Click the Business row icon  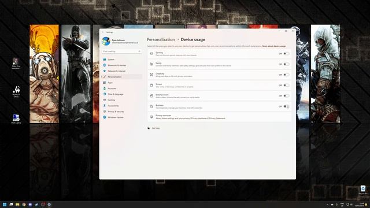(x=151, y=106)
